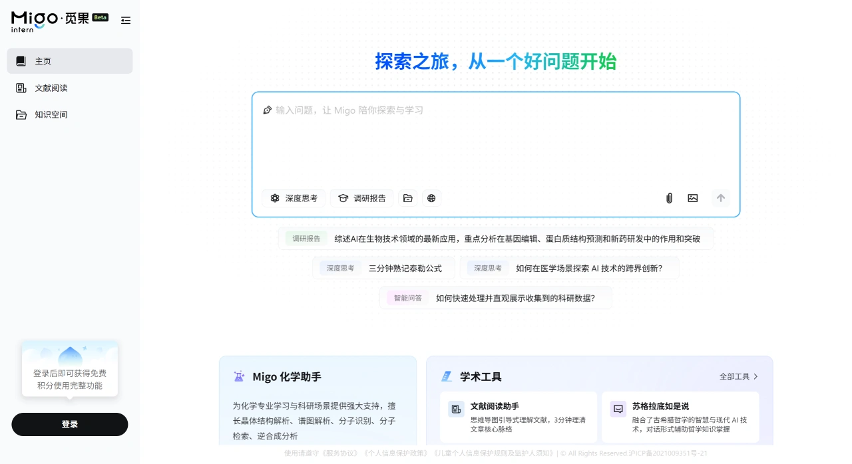Click the 调研报告 tag on first suggestion
Viewport: 852px width, 464px height.
(x=306, y=239)
